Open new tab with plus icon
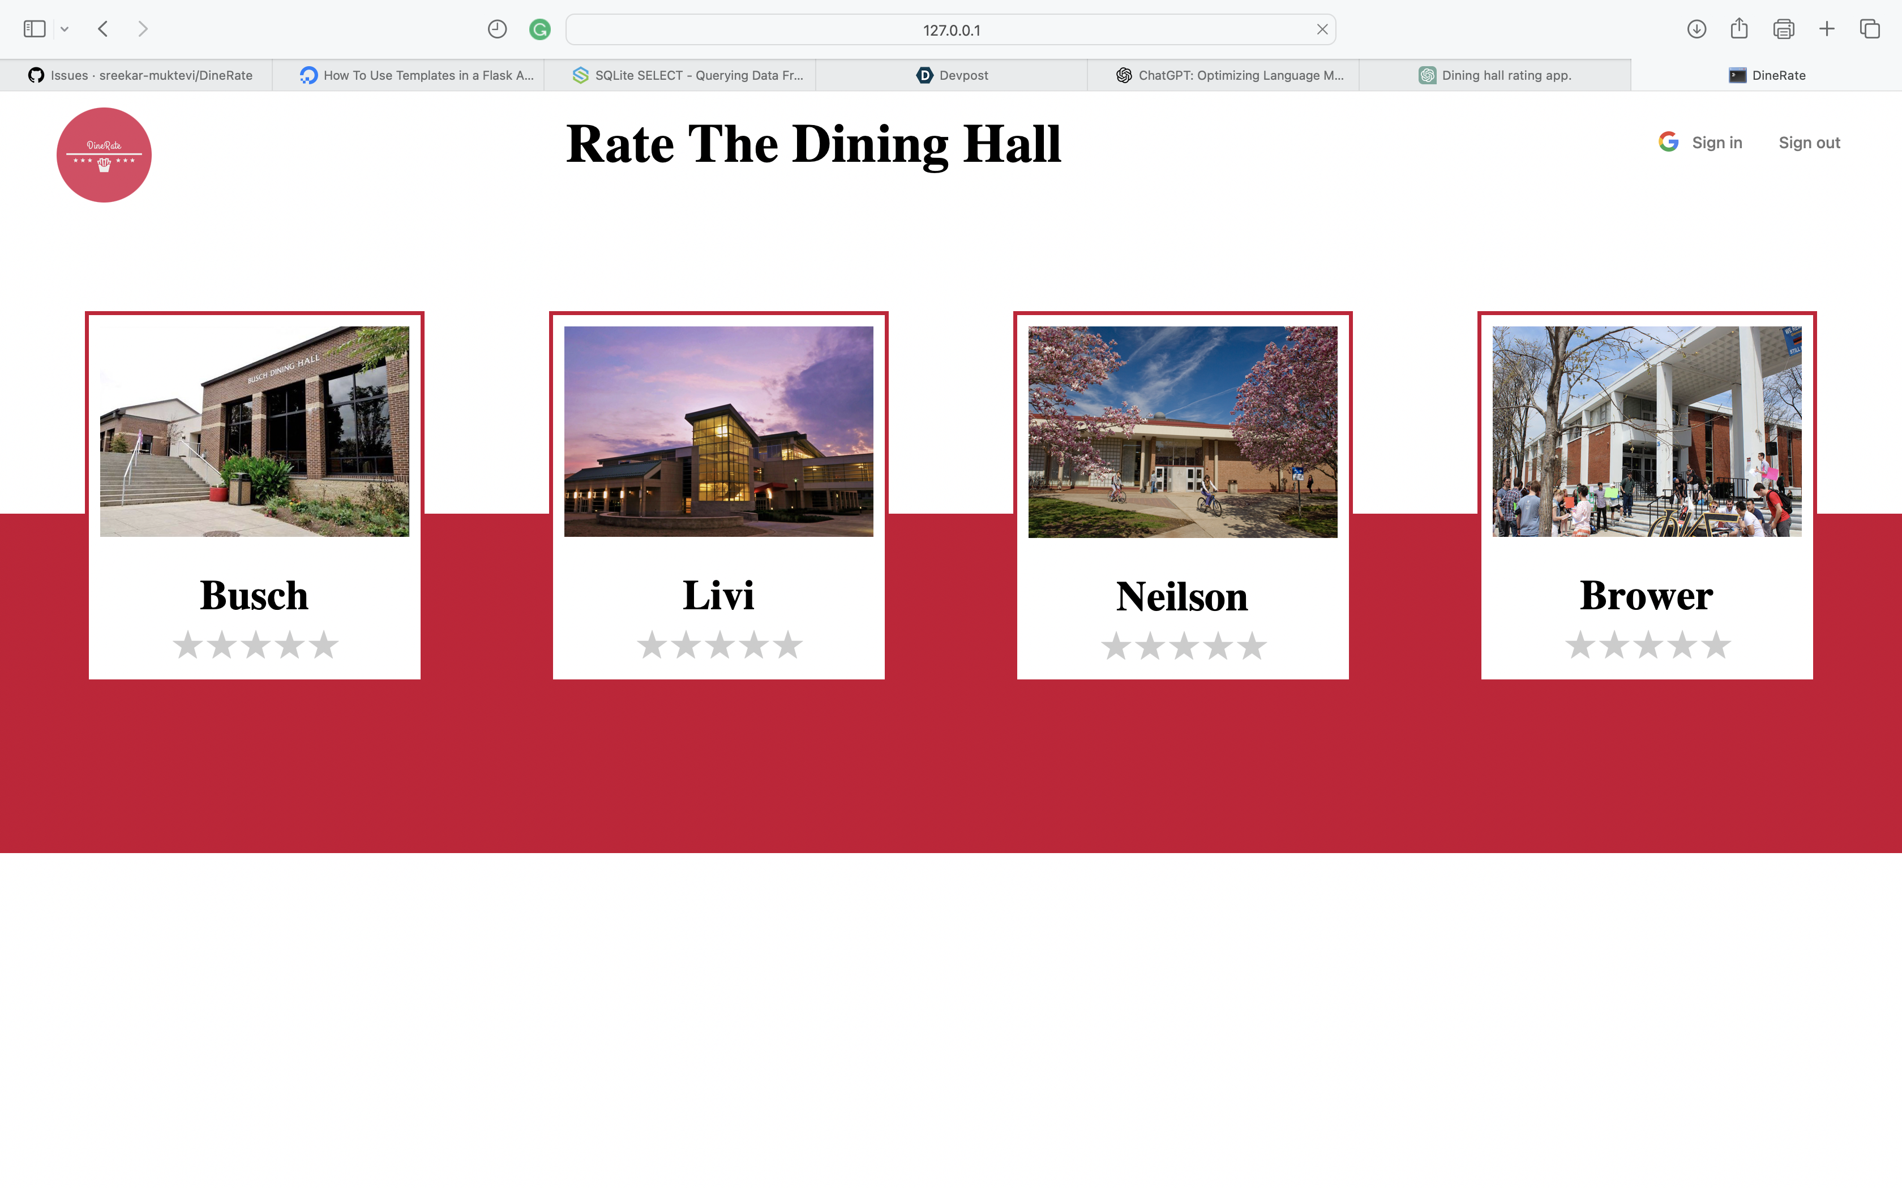1902x1188 pixels. tap(1827, 29)
